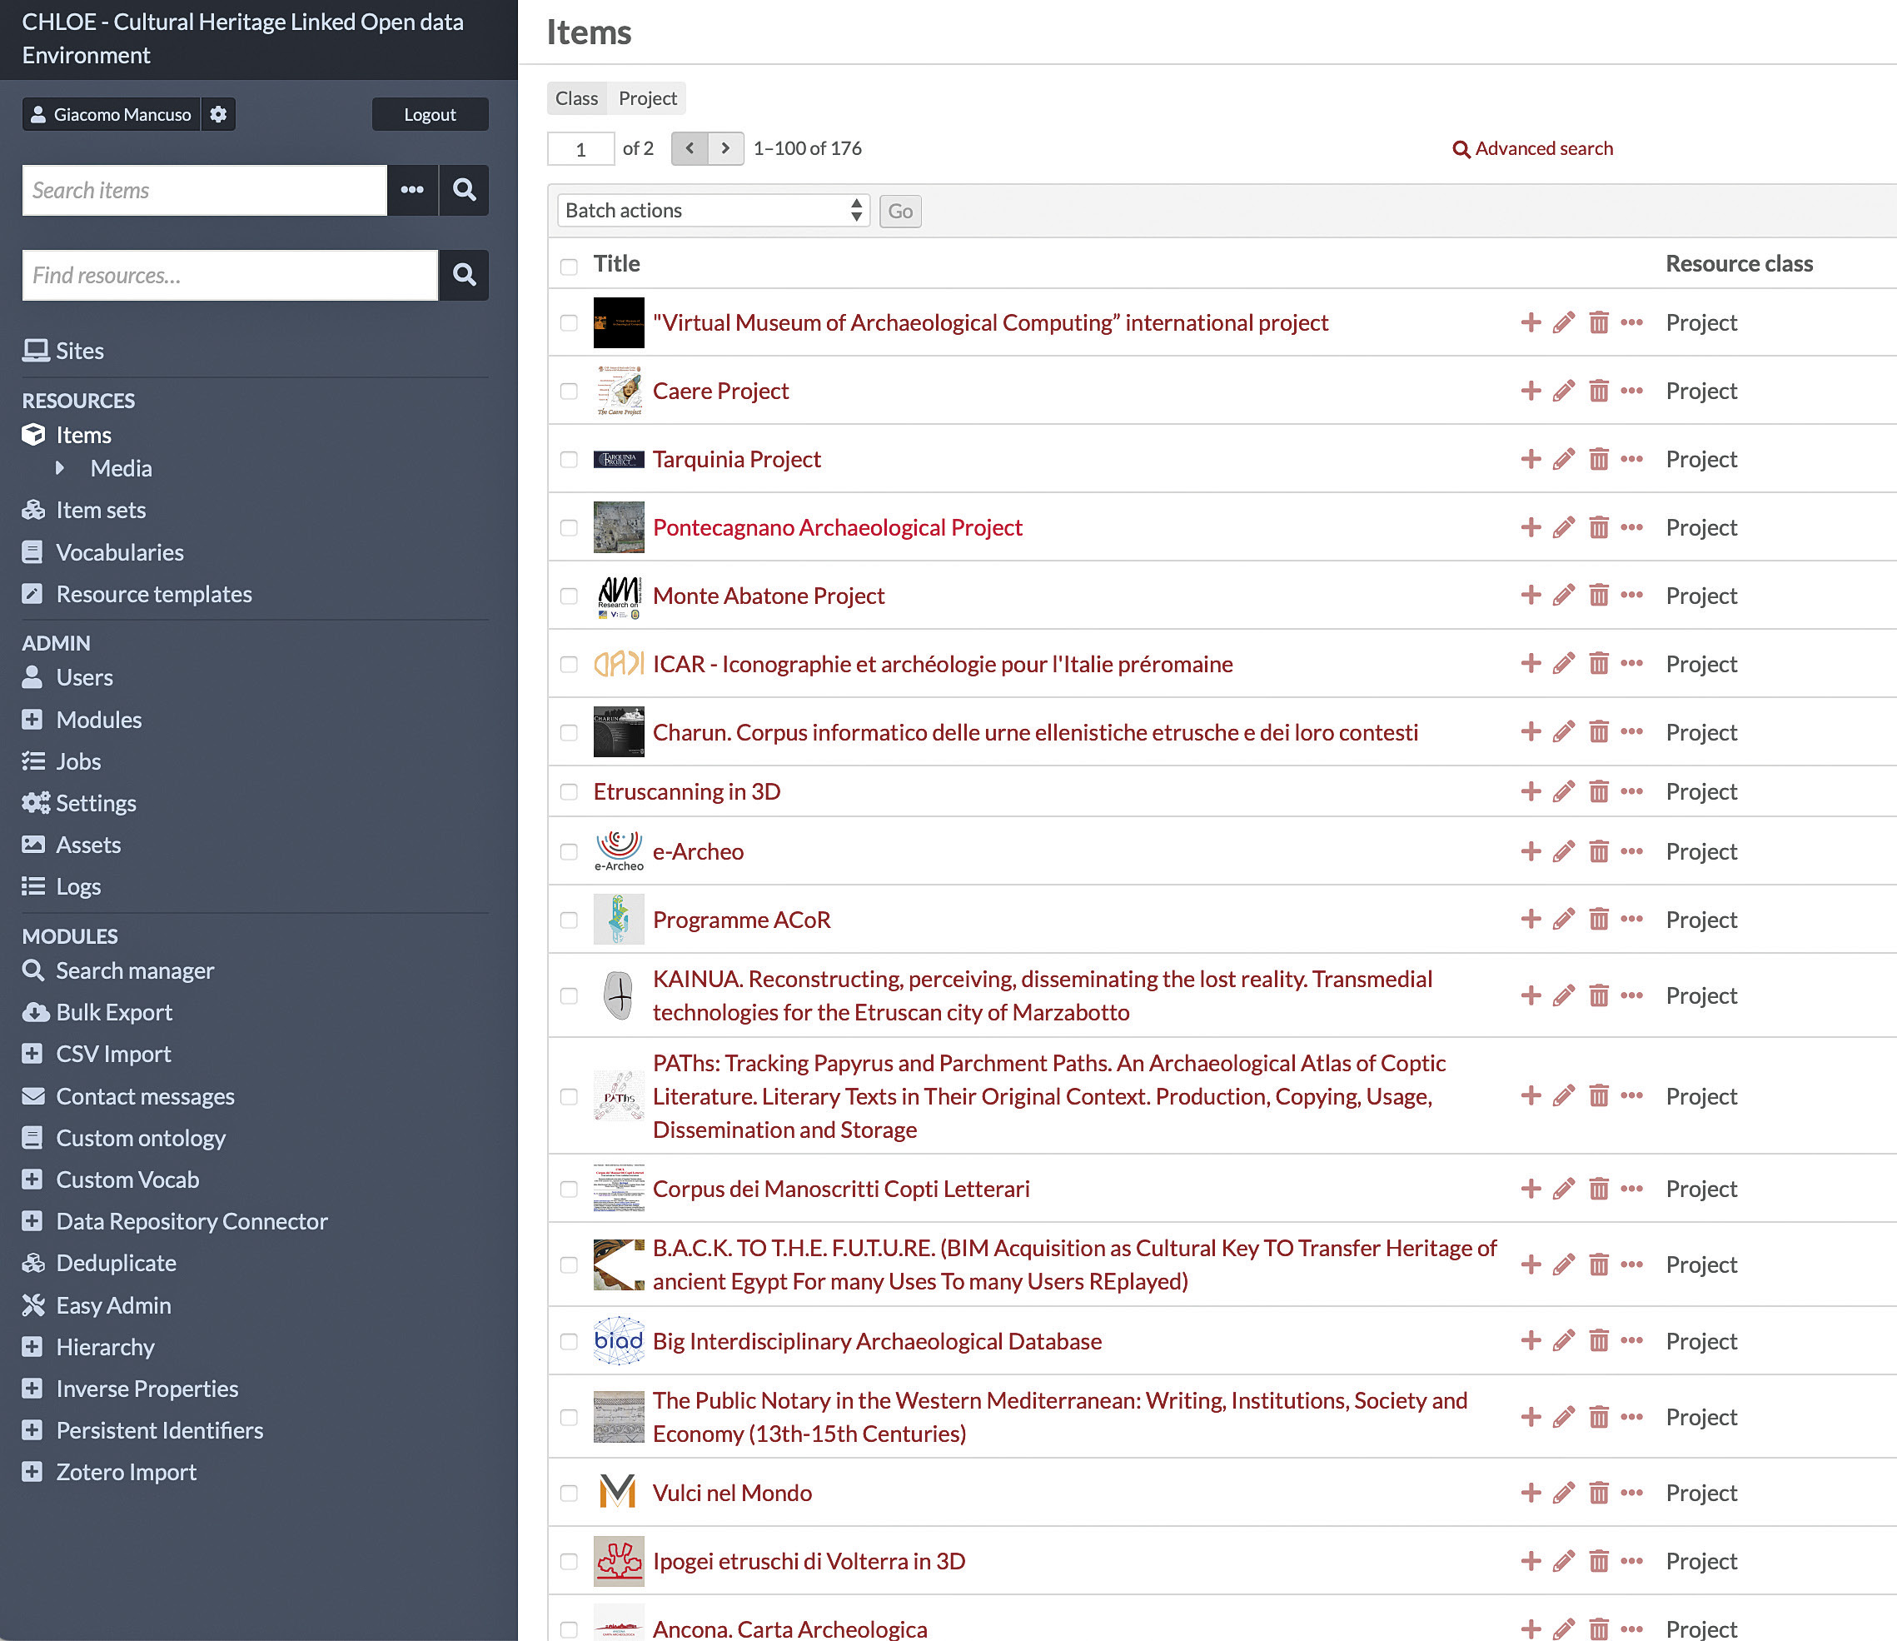Screen dimensions: 1897x1641
Task: Click the Vulci nel Mondo thumbnail
Action: point(618,1493)
